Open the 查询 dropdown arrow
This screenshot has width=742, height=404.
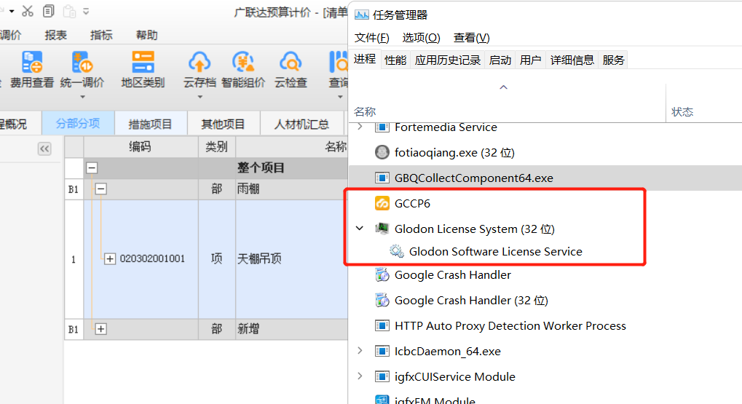[340, 97]
